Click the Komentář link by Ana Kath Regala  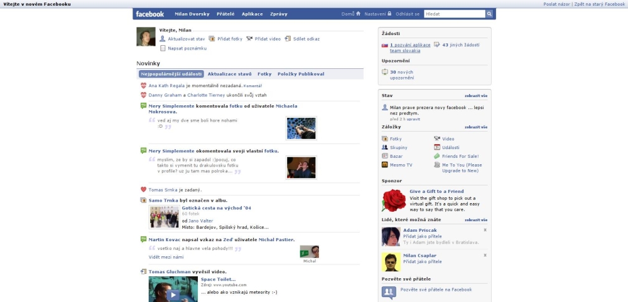pos(252,86)
